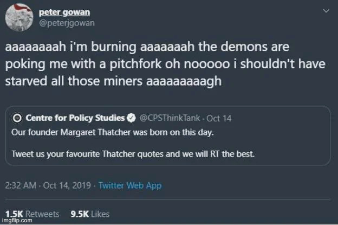Expand the tweet options chevron
This screenshot has width=338, height=225.
pyautogui.click(x=326, y=11)
